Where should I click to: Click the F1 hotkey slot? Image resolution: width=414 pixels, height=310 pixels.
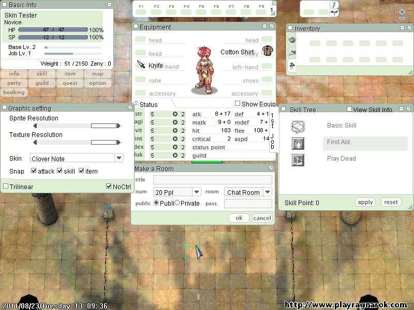pos(141,12)
